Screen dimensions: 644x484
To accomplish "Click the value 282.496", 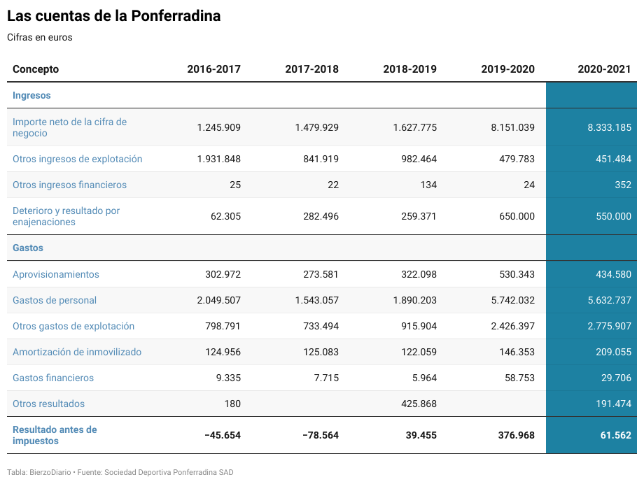I will 321,216.
